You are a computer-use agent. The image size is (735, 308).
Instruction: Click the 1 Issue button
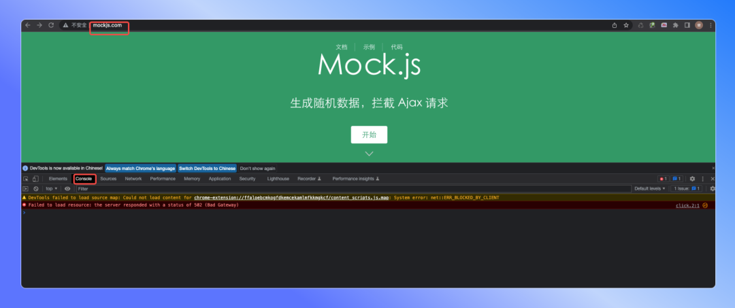click(687, 188)
